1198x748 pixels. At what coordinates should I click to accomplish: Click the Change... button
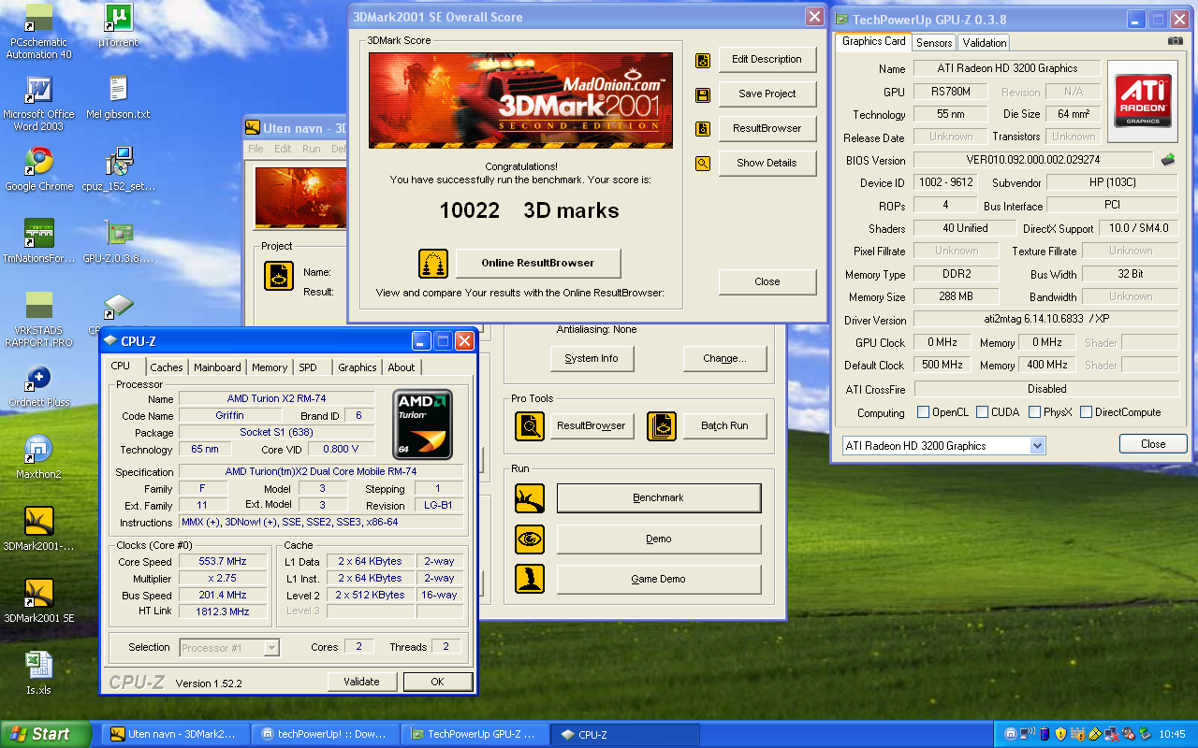coord(725,358)
